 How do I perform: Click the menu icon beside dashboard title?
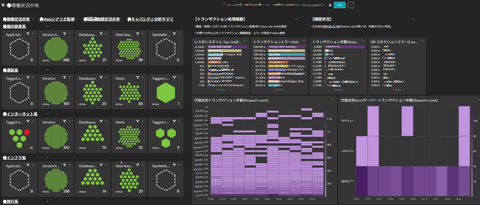(3, 5)
